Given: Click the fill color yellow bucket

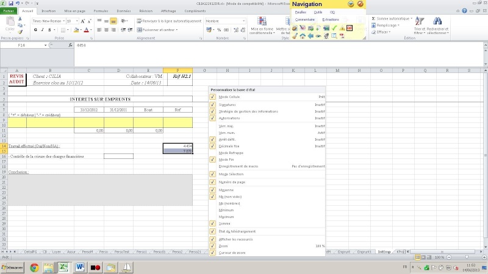Looking at the screenshot, I should [76, 30].
